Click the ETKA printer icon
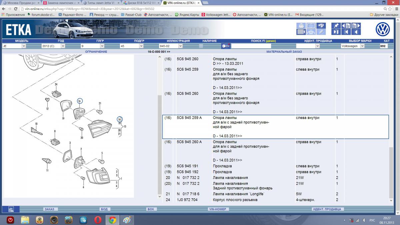 [x=301, y=26]
